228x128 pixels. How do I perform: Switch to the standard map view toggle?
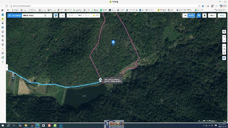click(185, 16)
